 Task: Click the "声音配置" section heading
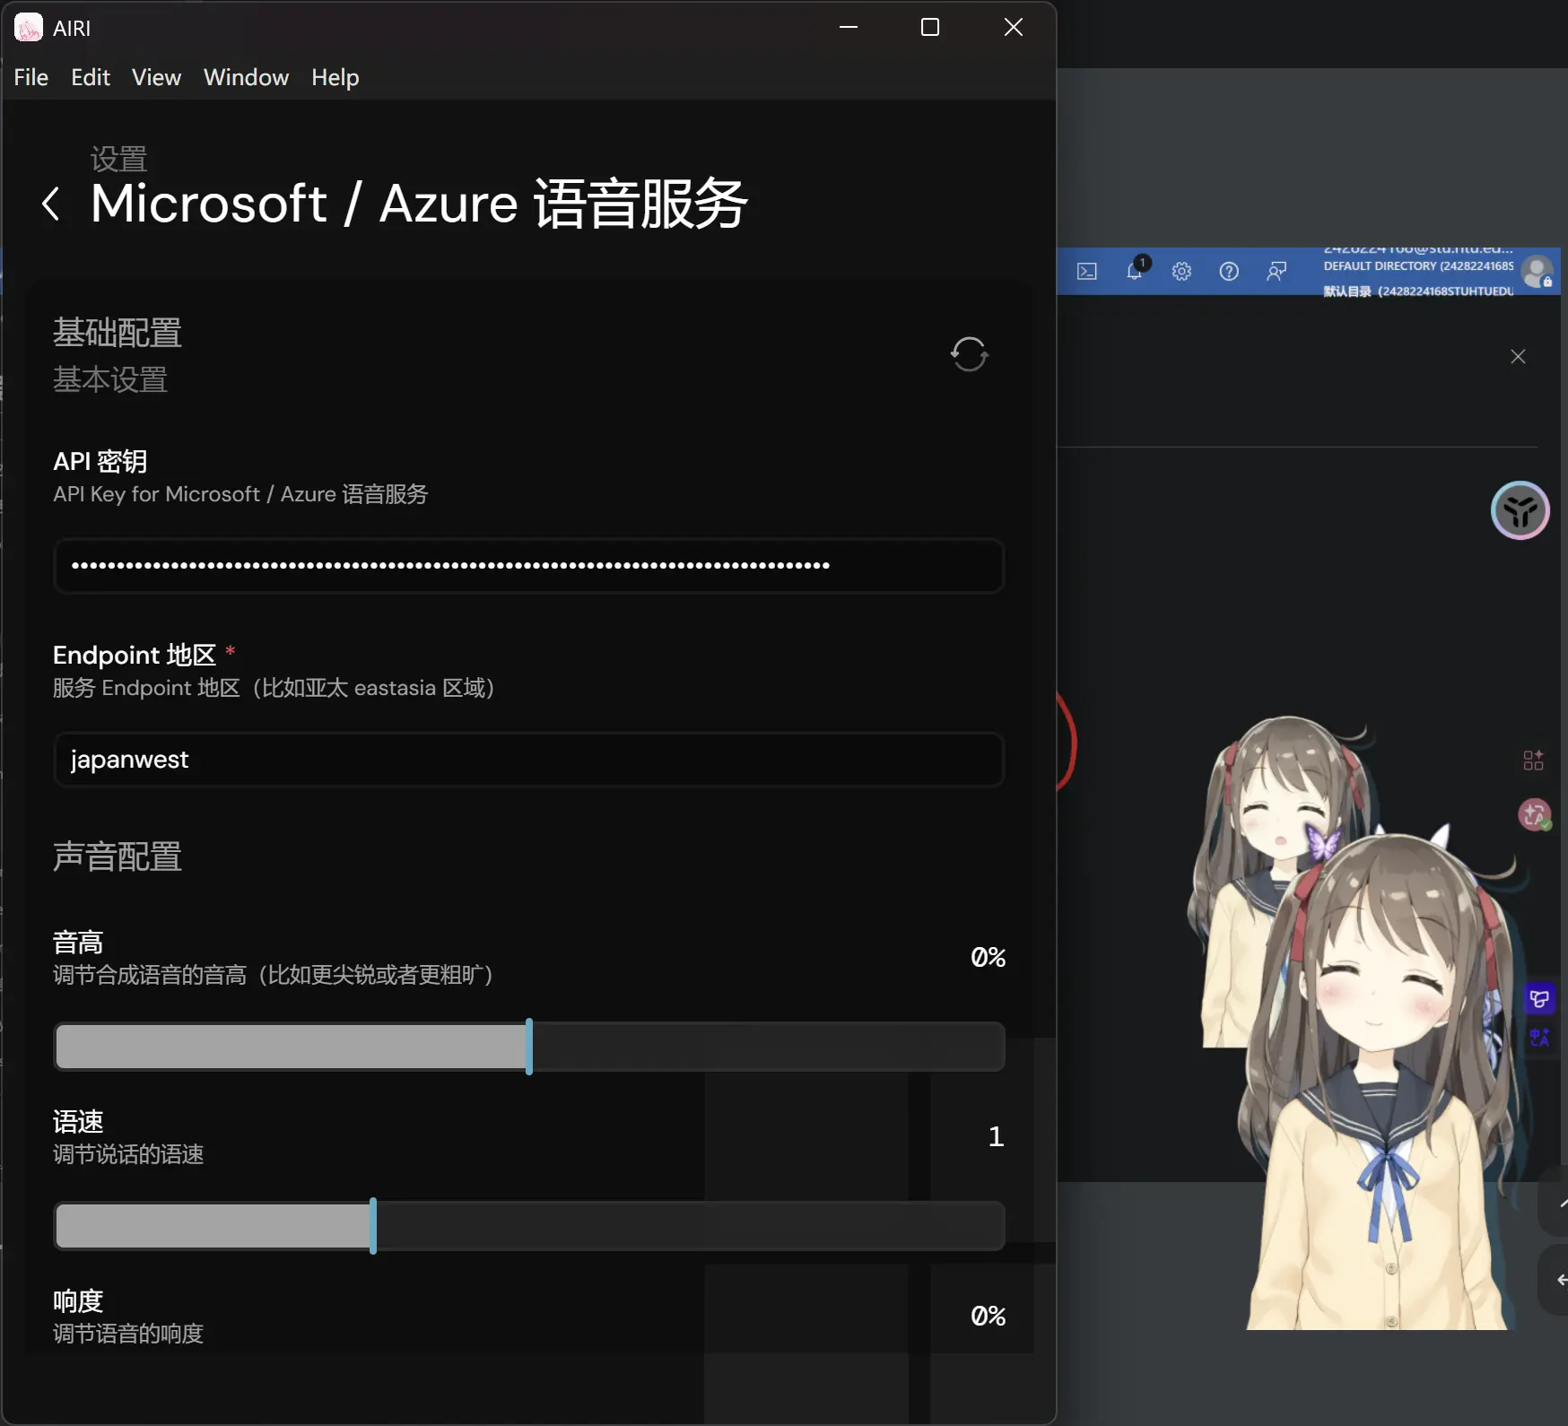click(118, 856)
